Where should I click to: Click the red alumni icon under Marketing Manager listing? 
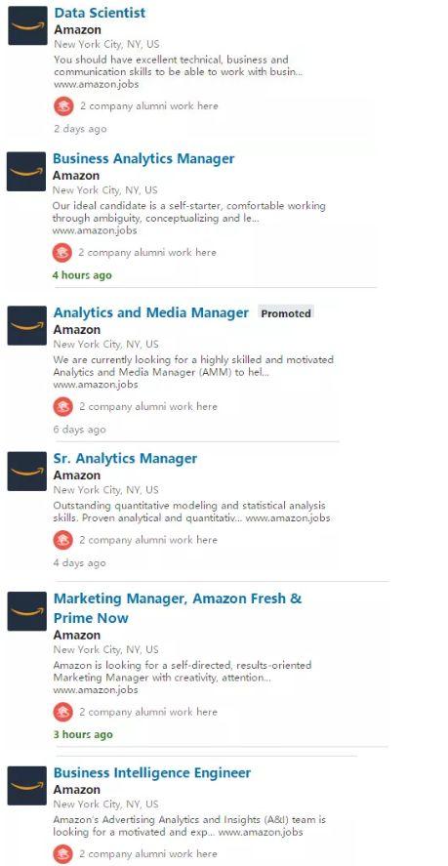pyautogui.click(x=63, y=712)
